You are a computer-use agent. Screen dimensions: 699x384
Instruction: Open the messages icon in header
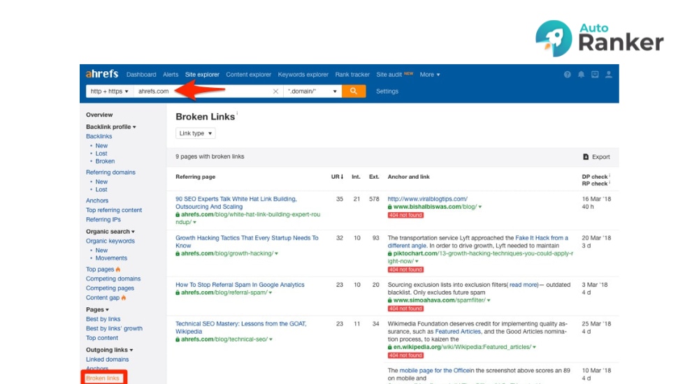coord(595,75)
